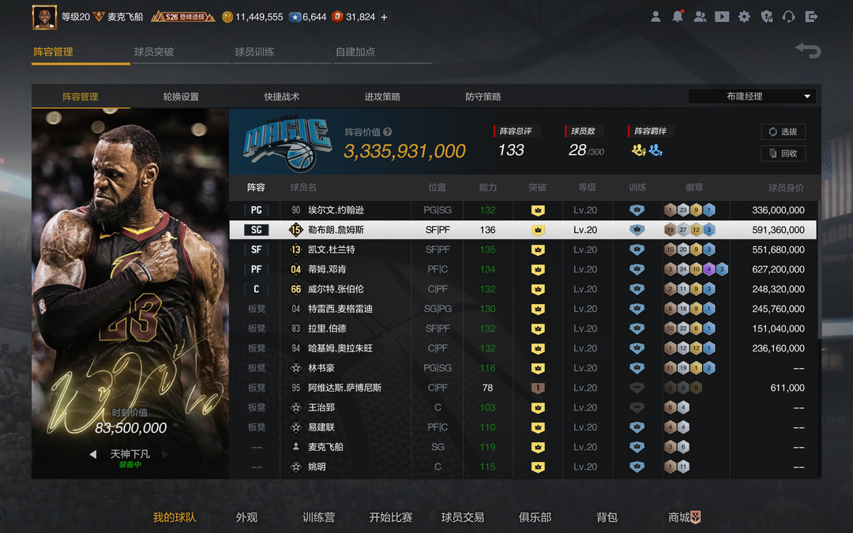This screenshot has height=533, width=853.
Task: Select 我的球队 in the bottom menu
Action: [174, 517]
